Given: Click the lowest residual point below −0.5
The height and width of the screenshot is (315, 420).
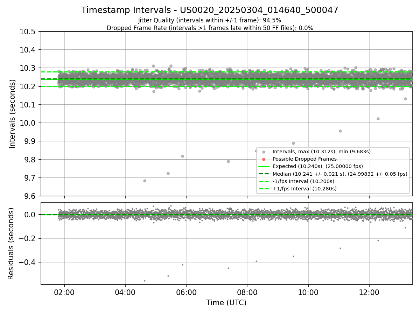Looking at the screenshot, I should click(145, 281).
